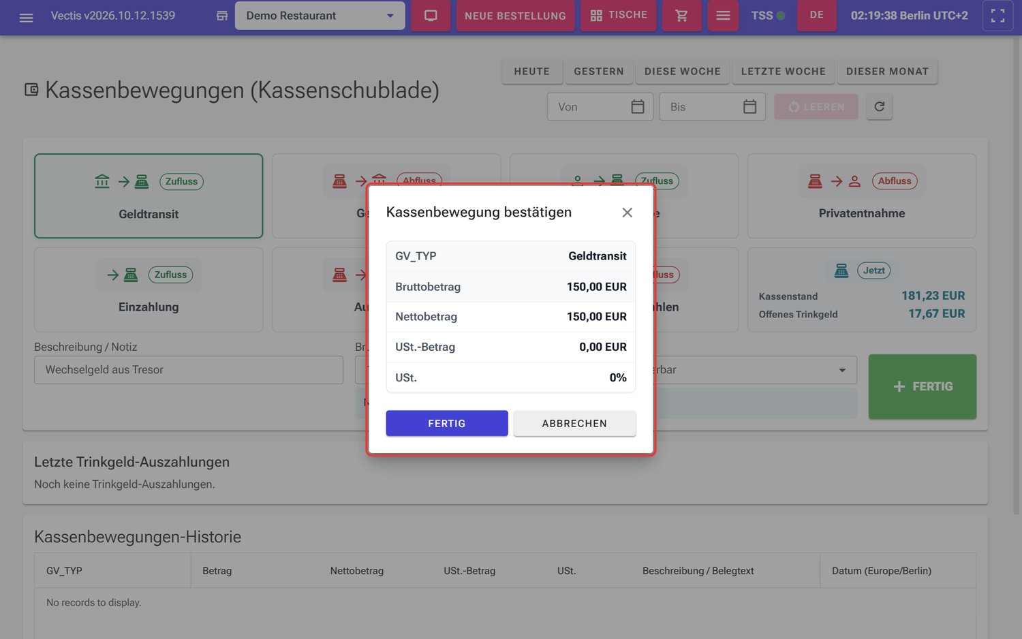Open the customer display monitor icon

pyautogui.click(x=431, y=16)
